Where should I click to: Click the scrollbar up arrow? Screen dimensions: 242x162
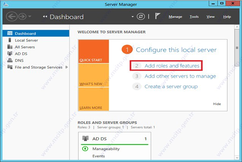pyautogui.click(x=237, y=27)
